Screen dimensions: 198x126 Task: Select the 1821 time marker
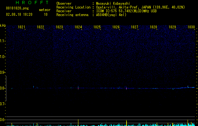[21, 27]
